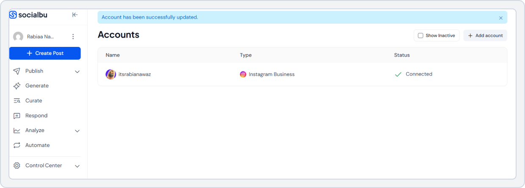Click the Add account button
The image size is (525, 188).
click(485, 35)
